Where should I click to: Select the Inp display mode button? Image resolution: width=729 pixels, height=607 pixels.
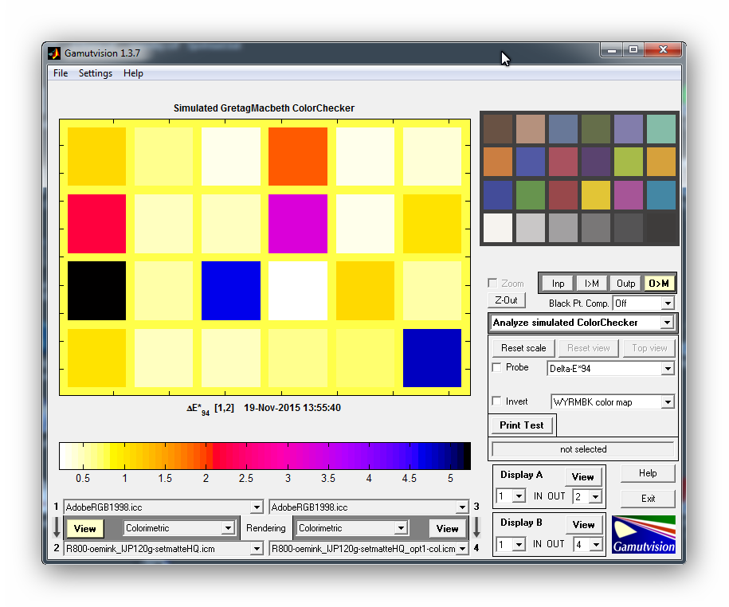click(558, 284)
